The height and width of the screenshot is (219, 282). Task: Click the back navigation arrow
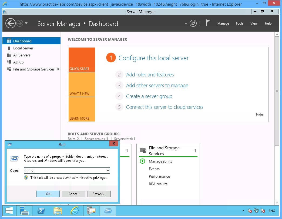pos(11,23)
